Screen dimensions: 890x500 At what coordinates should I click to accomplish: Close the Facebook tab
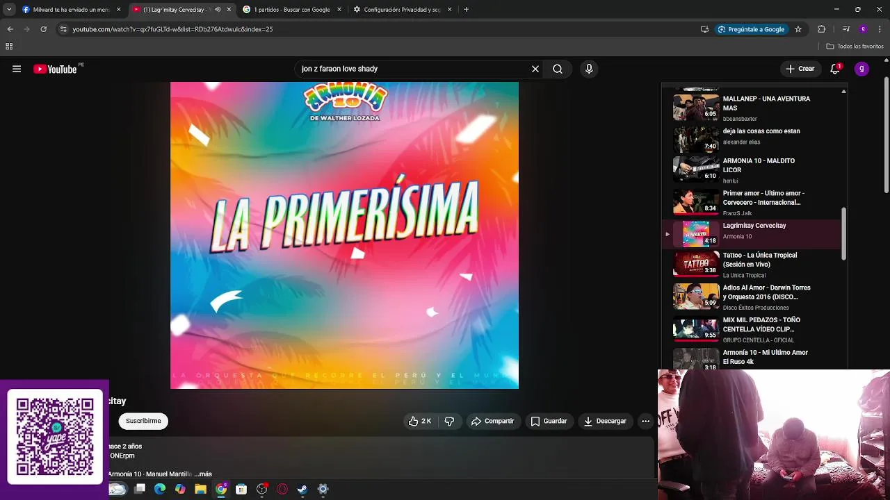pos(118,10)
